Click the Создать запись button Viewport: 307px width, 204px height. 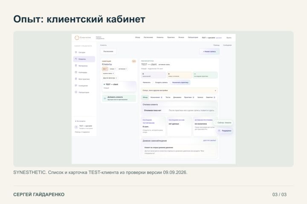tap(161, 82)
